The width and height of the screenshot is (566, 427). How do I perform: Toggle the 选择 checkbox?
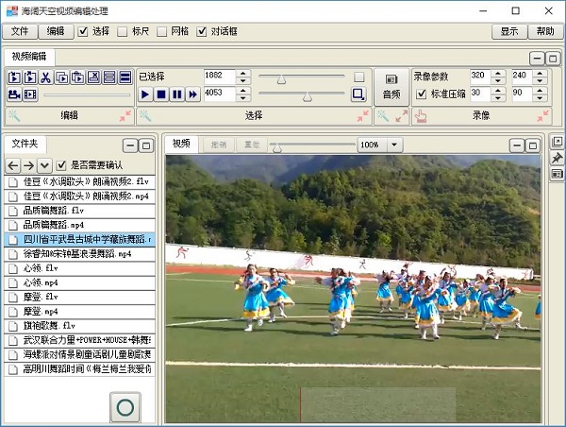point(83,31)
